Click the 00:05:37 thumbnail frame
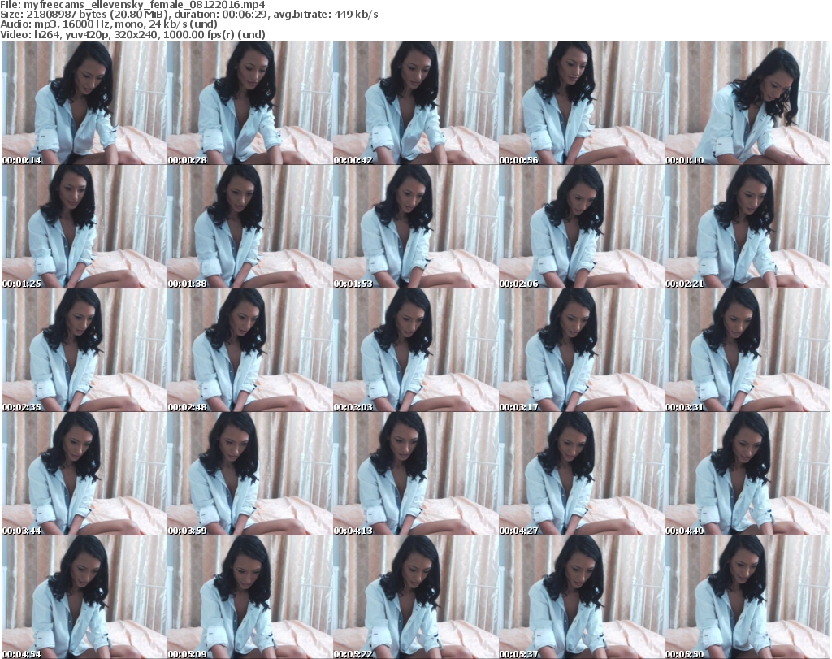832x659 pixels. click(x=581, y=597)
